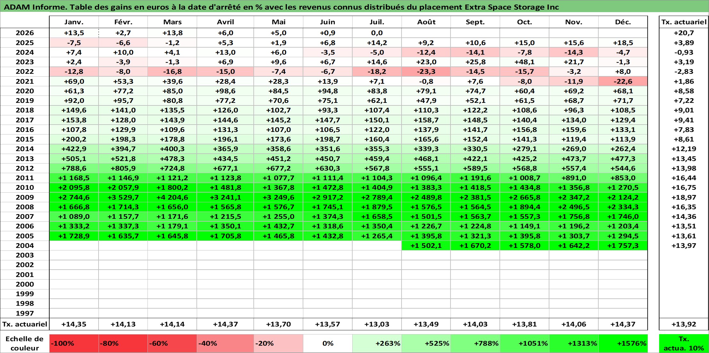Click the '+13,5' cell for January 2026
This screenshot has height=353, width=709.
coord(74,33)
